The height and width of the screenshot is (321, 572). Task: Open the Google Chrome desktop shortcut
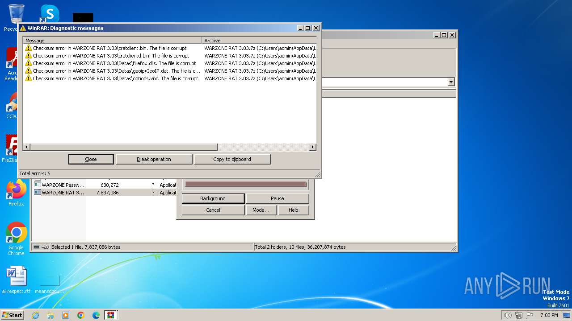click(x=16, y=239)
